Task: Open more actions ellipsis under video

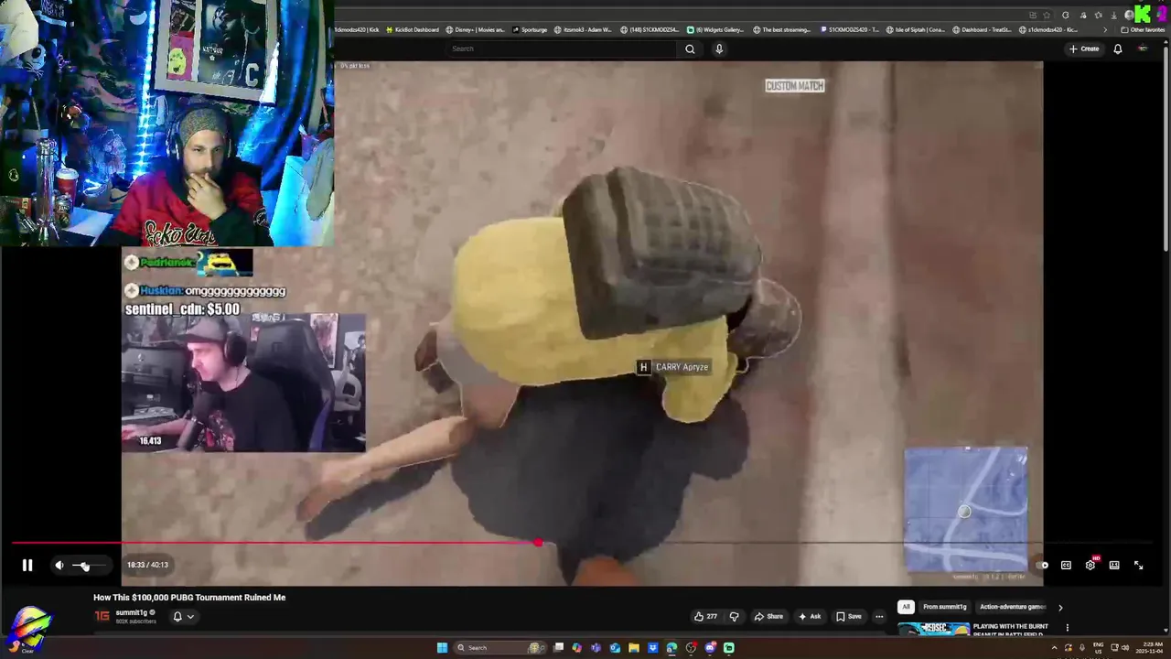Action: click(879, 616)
